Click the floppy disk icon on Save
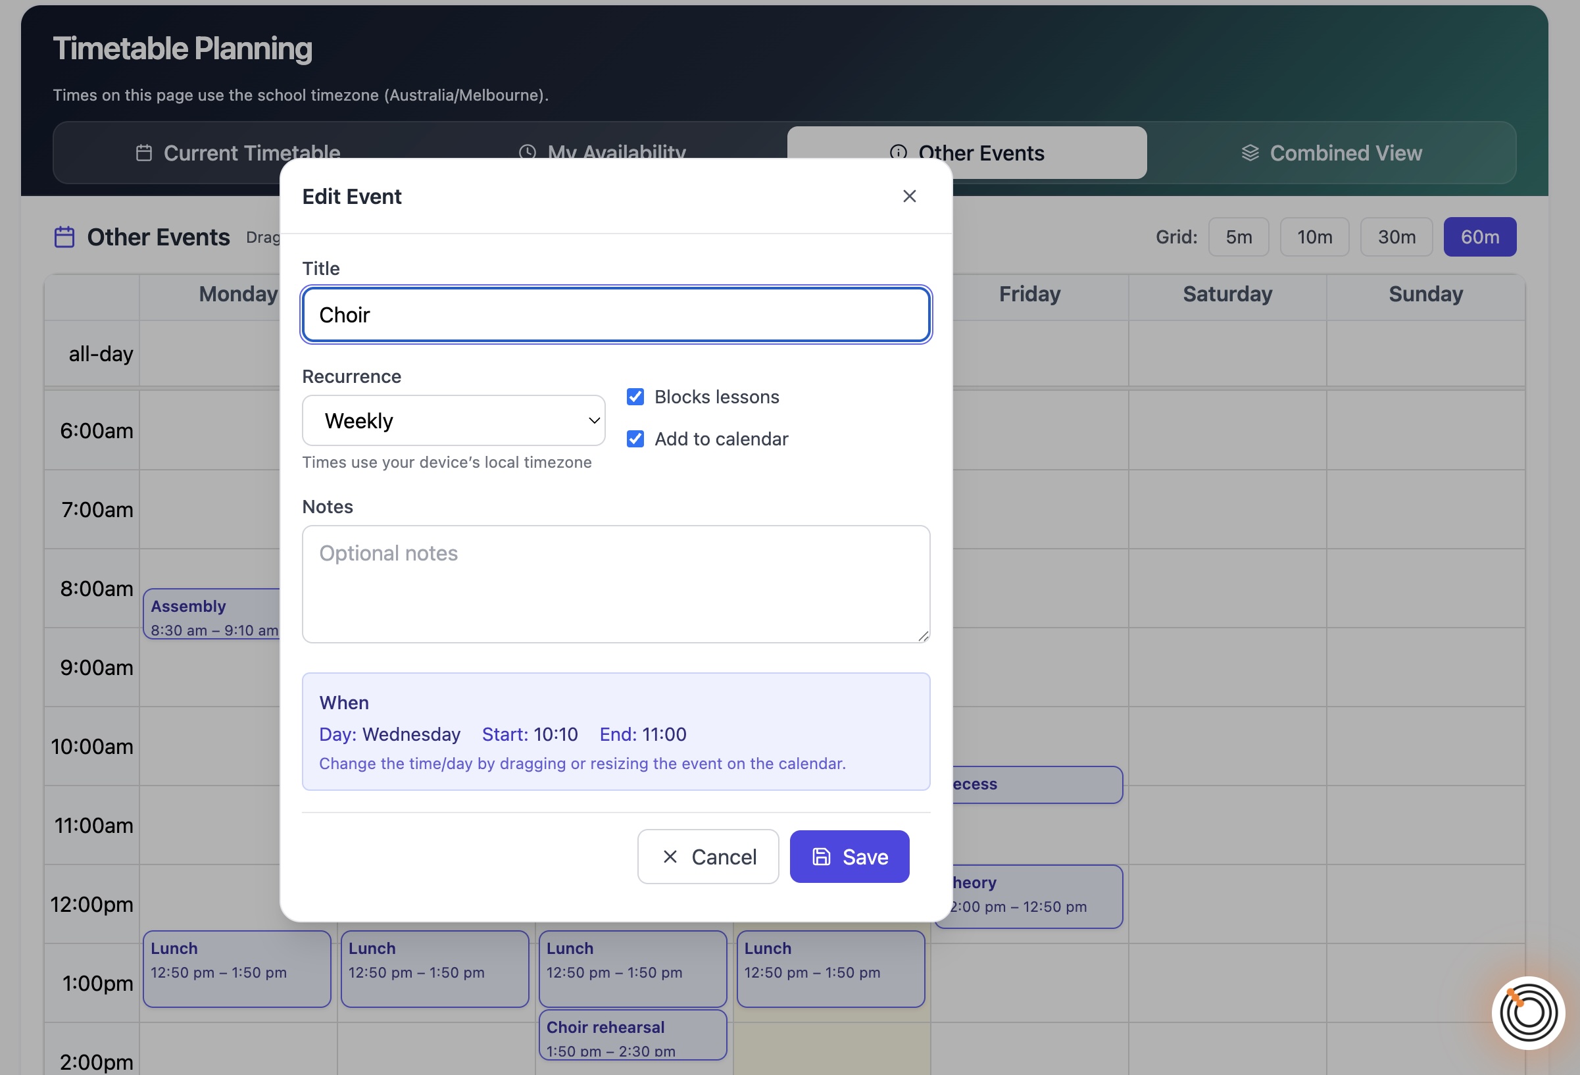Viewport: 1580px width, 1075px height. [822, 856]
